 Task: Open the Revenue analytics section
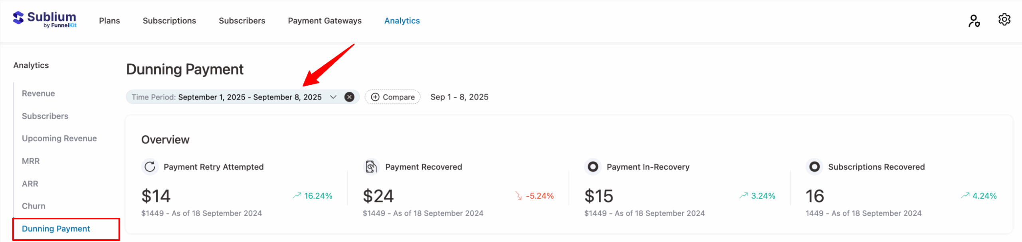click(x=38, y=93)
